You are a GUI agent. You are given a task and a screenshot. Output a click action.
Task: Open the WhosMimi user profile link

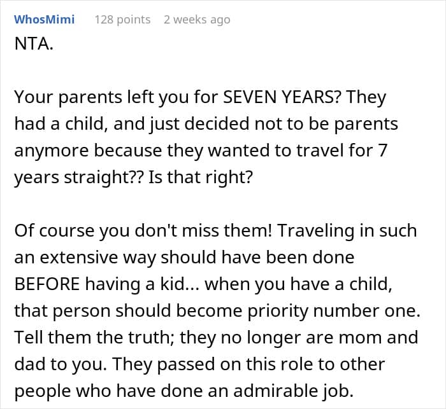(x=45, y=19)
